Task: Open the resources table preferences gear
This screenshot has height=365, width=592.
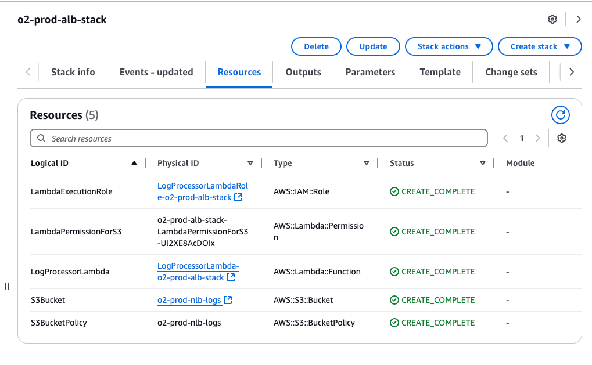Action: click(561, 138)
